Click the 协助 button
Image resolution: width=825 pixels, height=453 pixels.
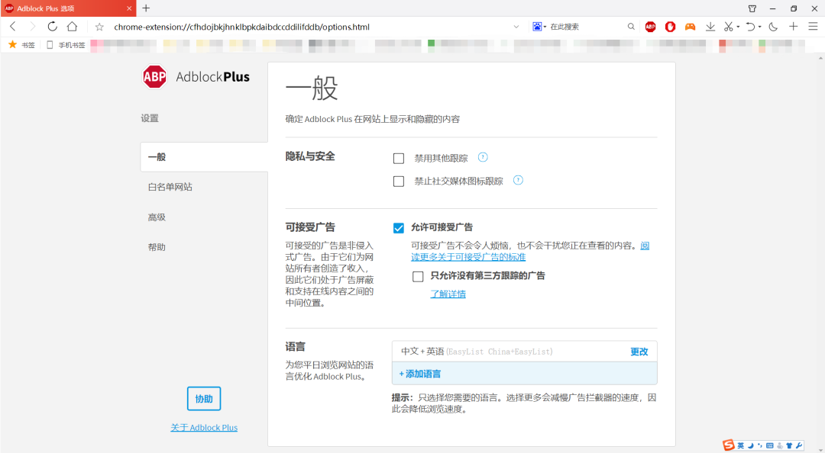click(x=204, y=399)
